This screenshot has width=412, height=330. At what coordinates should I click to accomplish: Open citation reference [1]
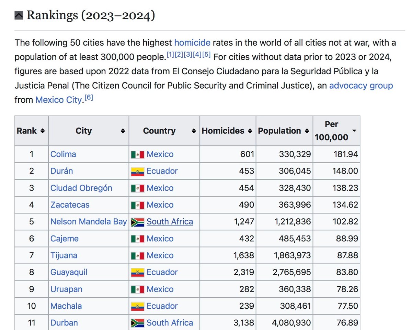click(x=170, y=55)
